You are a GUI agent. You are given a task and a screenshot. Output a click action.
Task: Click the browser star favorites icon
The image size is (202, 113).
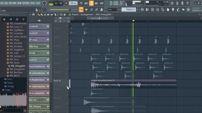coord(23,19)
